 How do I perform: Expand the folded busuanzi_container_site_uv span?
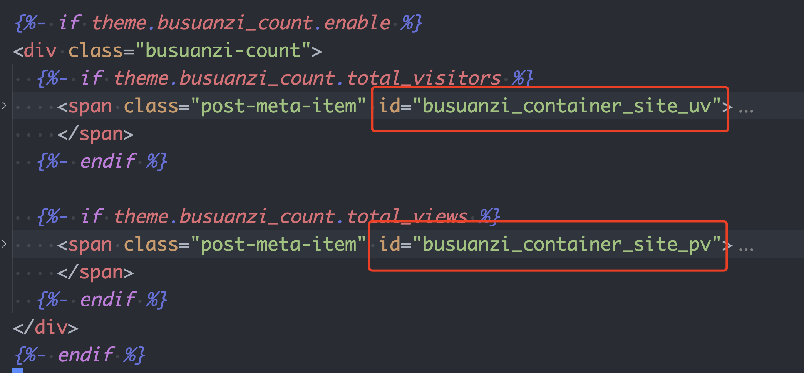click(x=4, y=105)
